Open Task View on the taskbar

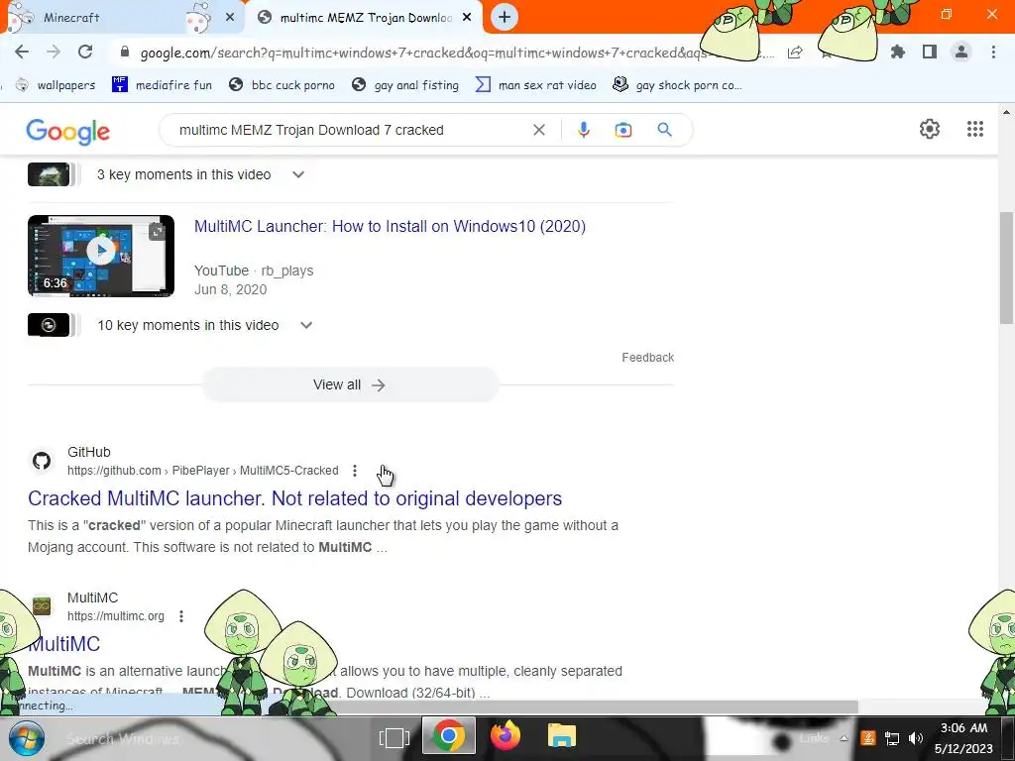coord(395,737)
